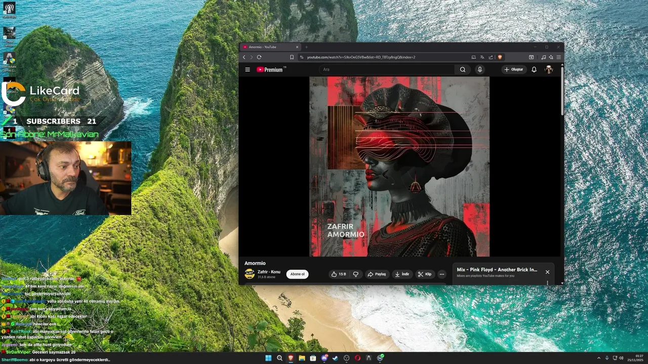The width and height of the screenshot is (648, 364).
Task: Close the Amormio YouTube tab
Action: [297, 47]
